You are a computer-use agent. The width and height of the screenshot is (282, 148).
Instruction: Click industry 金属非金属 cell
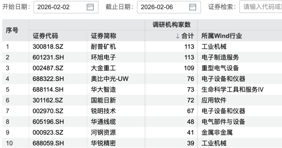[x=217, y=133]
